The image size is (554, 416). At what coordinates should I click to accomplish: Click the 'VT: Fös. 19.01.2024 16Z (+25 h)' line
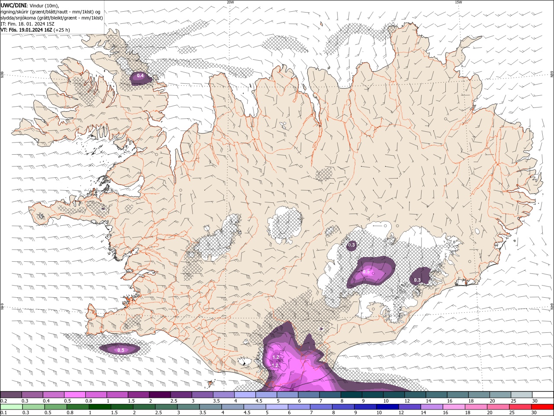pyautogui.click(x=35, y=30)
